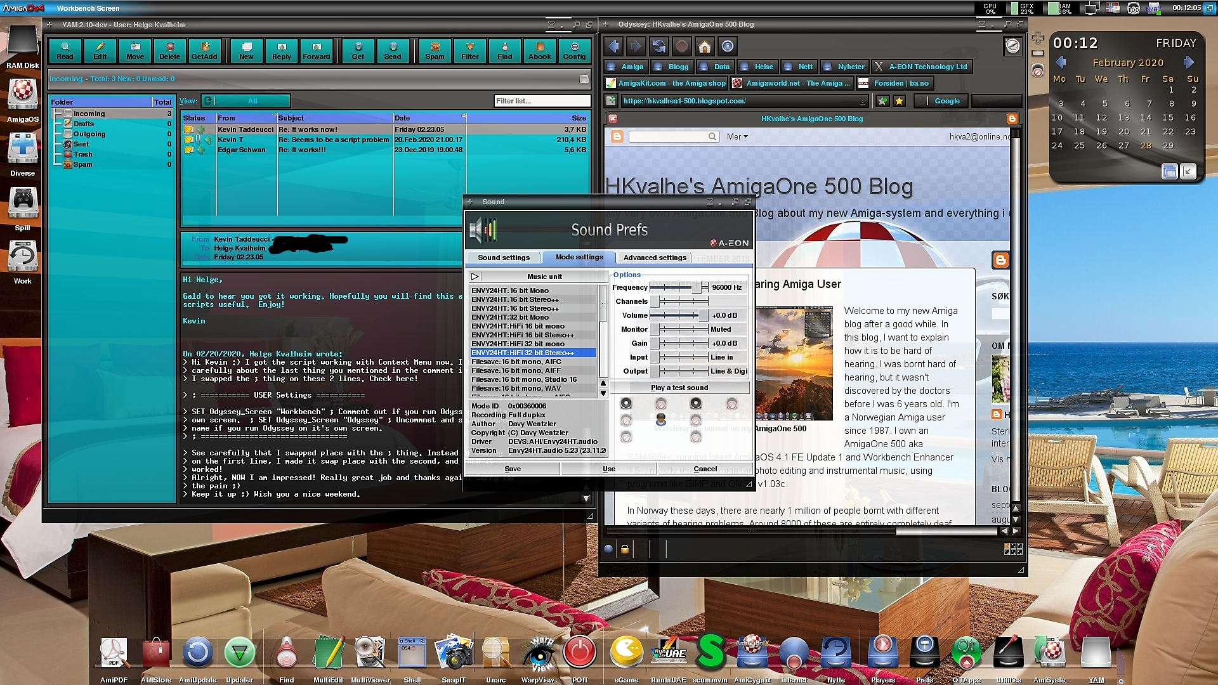1218x685 pixels.
Task: Click the Volume slider in Options
Action: point(678,315)
